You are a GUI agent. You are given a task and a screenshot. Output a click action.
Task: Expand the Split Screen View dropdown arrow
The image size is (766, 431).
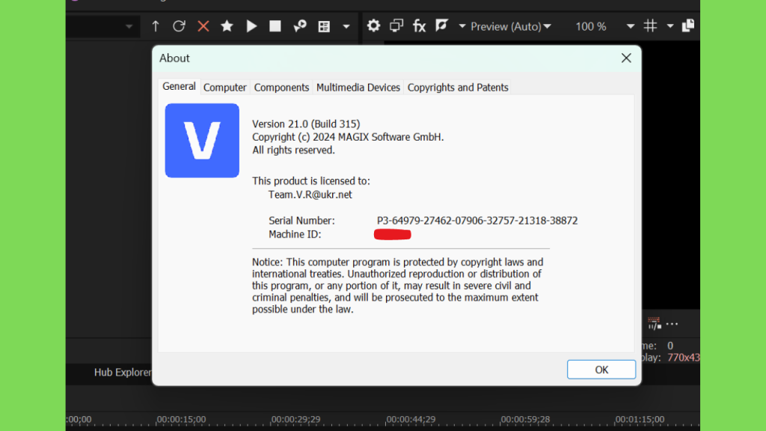point(462,26)
